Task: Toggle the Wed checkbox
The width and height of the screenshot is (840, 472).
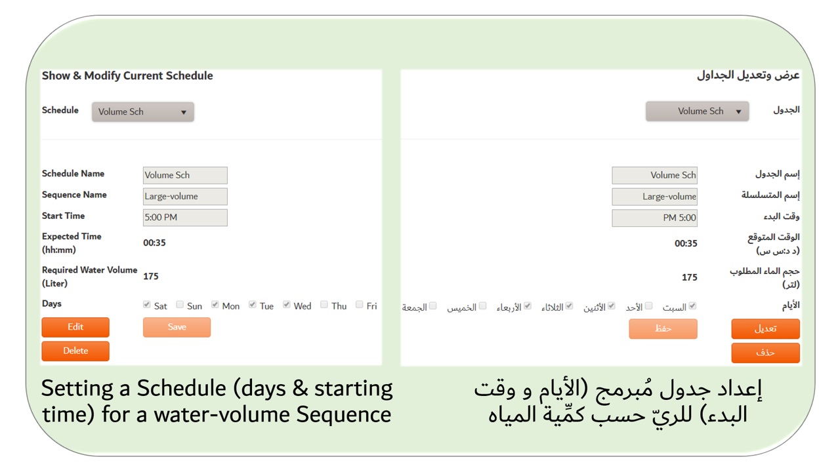Action: point(287,305)
